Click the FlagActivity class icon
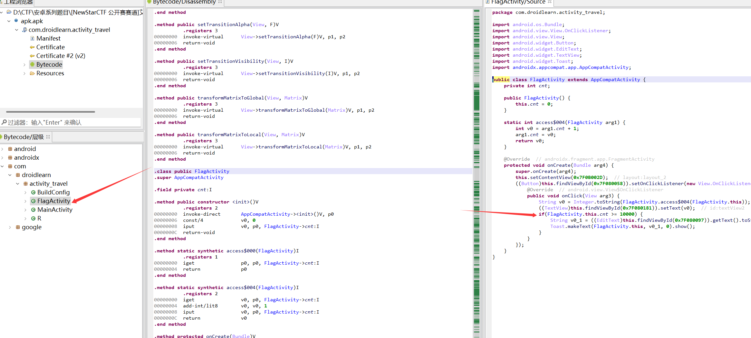Screen dimensions: 751x338 pyautogui.click(x=33, y=201)
